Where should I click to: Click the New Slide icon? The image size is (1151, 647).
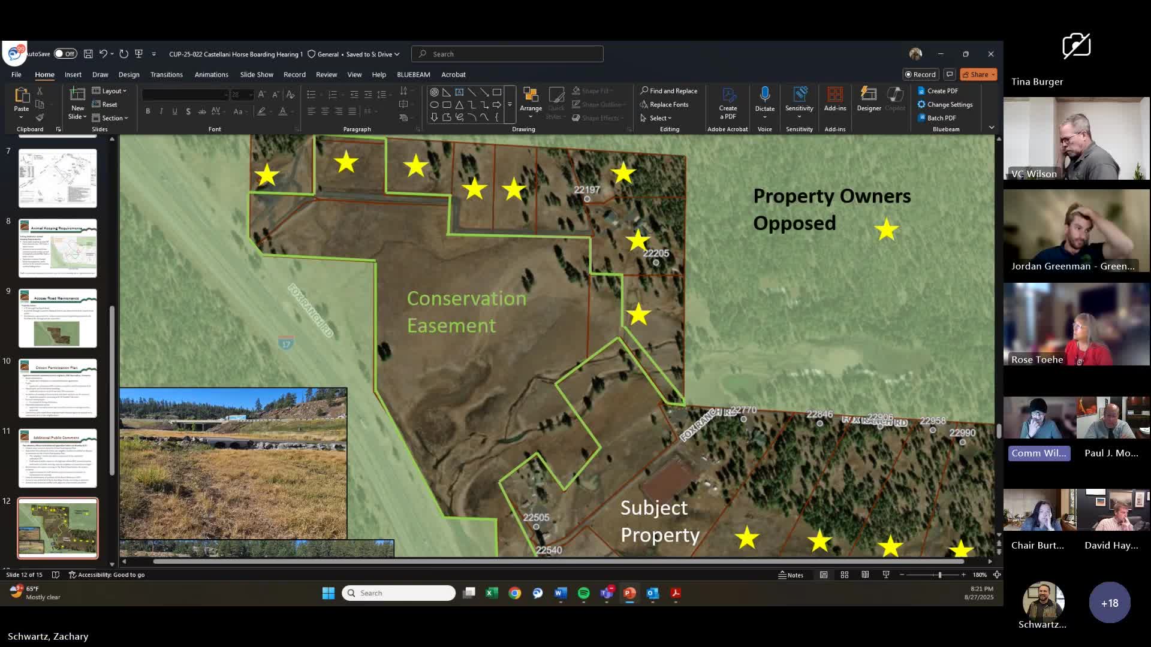pyautogui.click(x=77, y=94)
